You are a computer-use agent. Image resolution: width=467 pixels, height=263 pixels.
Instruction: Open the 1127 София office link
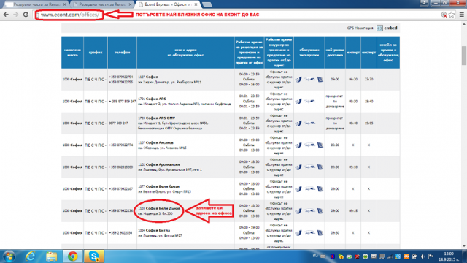(148, 77)
